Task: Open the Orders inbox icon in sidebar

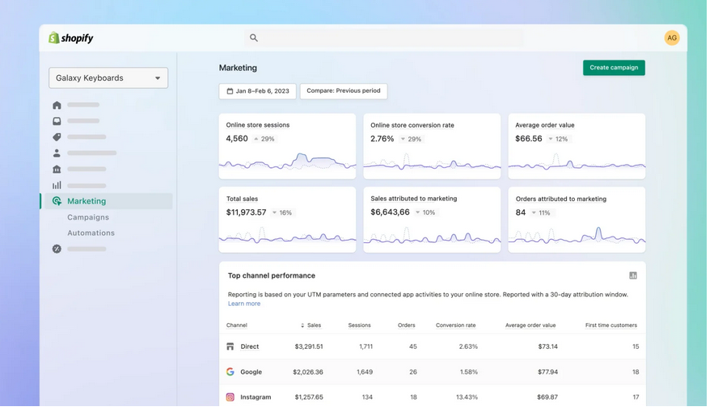Action: point(57,121)
